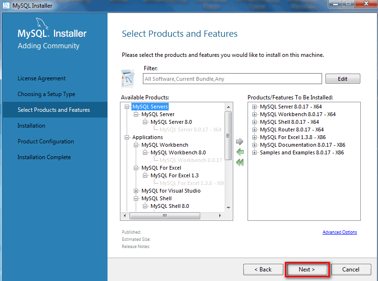Click the Cancel button
This screenshot has width=378, height=281.
click(351, 269)
